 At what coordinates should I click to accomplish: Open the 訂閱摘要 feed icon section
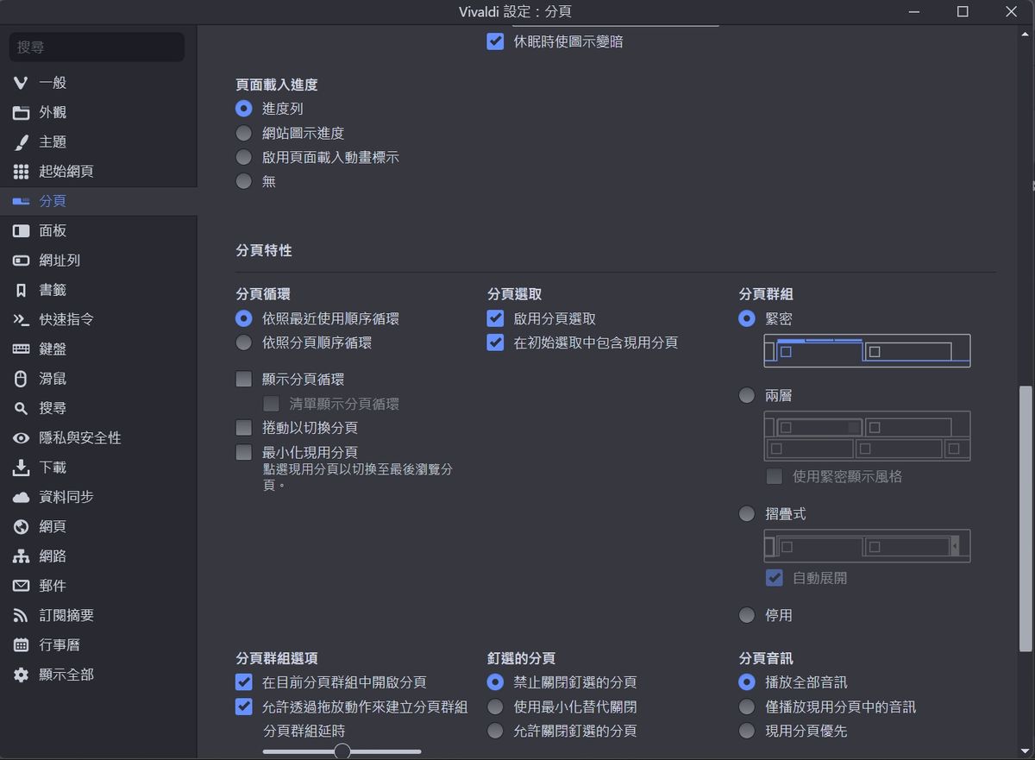coord(22,615)
